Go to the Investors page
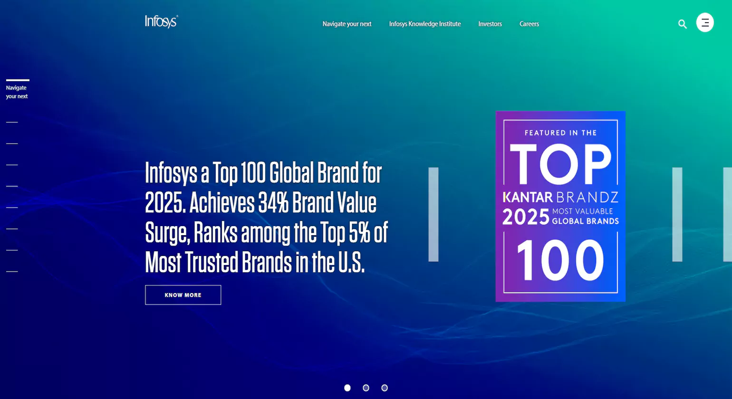Viewport: 732px width, 399px height. (490, 24)
